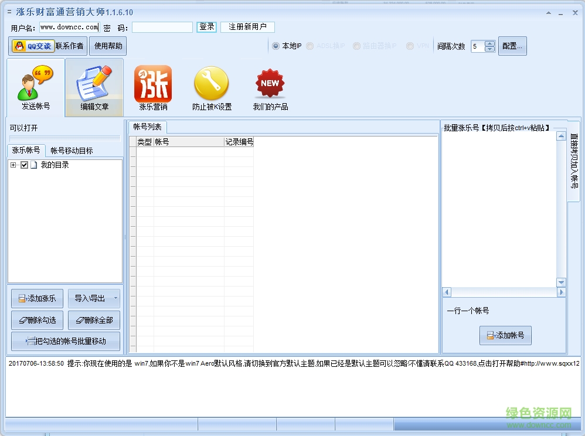Click the 登录 login button

pyautogui.click(x=207, y=26)
